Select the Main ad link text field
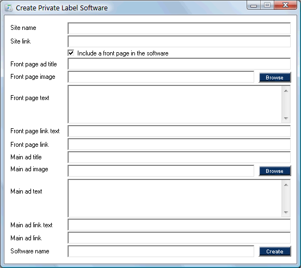This screenshot has width=301, height=268. coord(179,225)
